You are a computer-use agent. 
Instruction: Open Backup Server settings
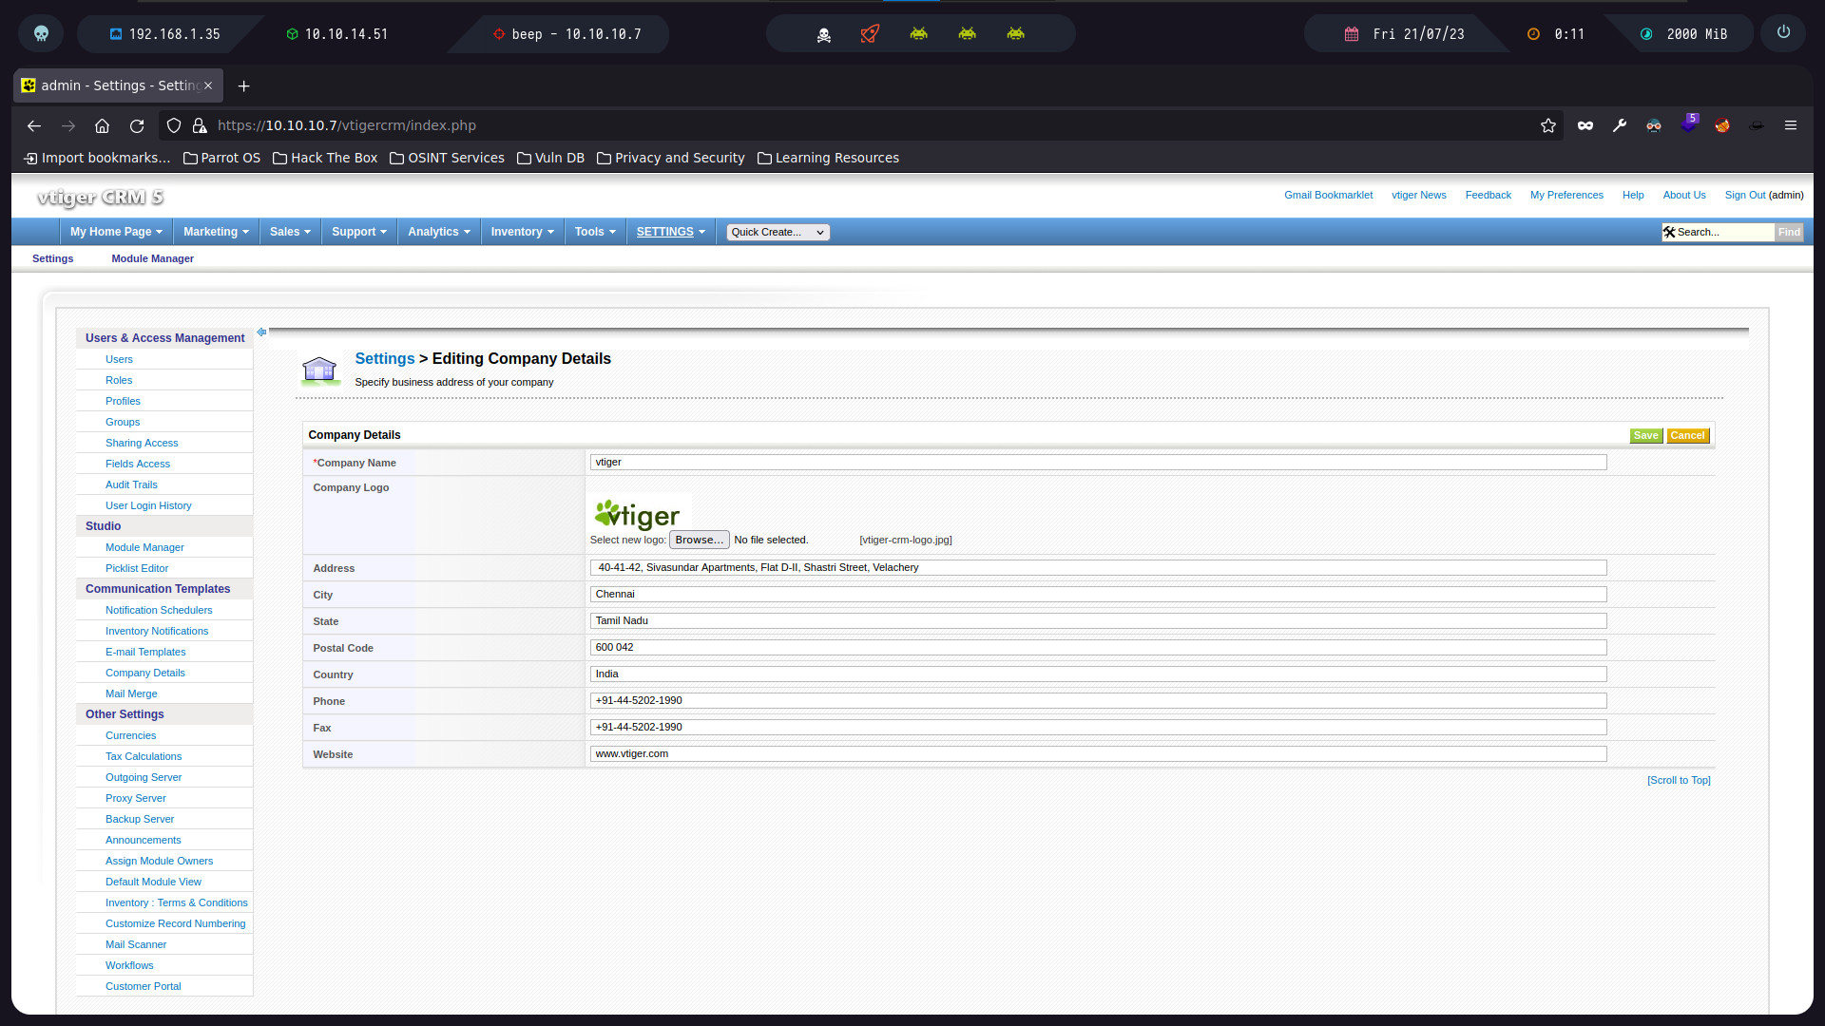140,819
